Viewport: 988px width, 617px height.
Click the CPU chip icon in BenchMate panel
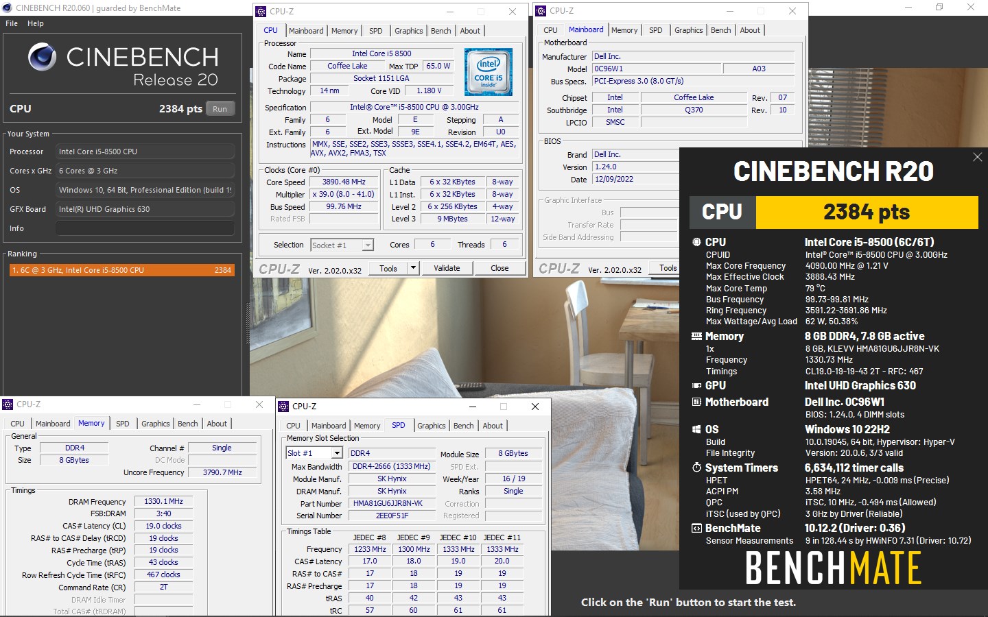coord(696,242)
